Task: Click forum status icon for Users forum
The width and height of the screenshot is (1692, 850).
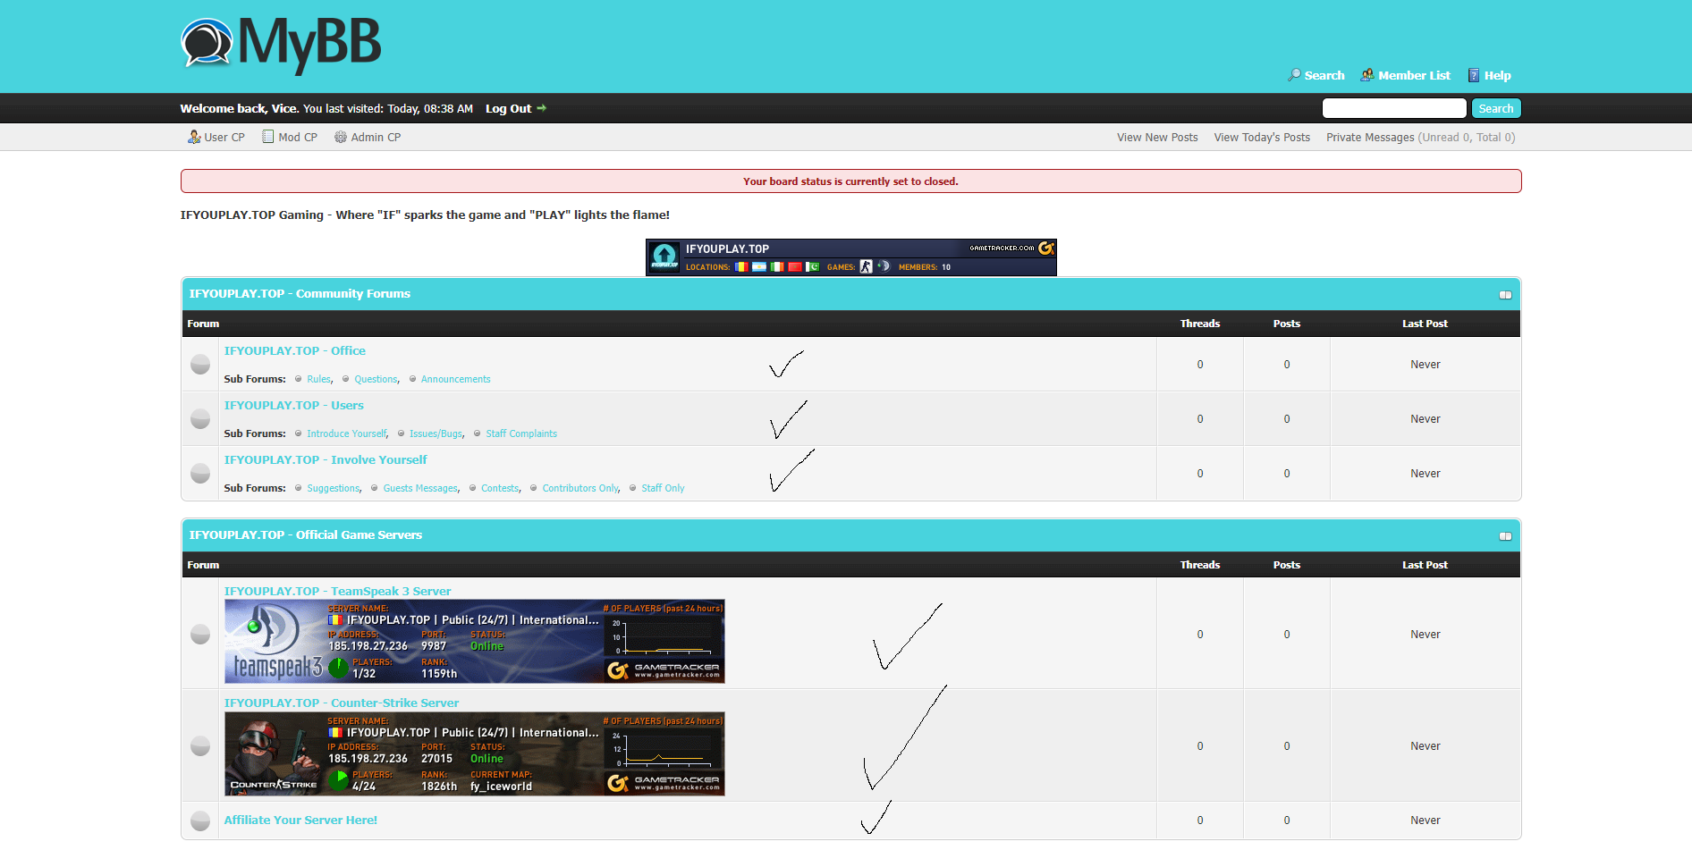Action: (x=200, y=419)
